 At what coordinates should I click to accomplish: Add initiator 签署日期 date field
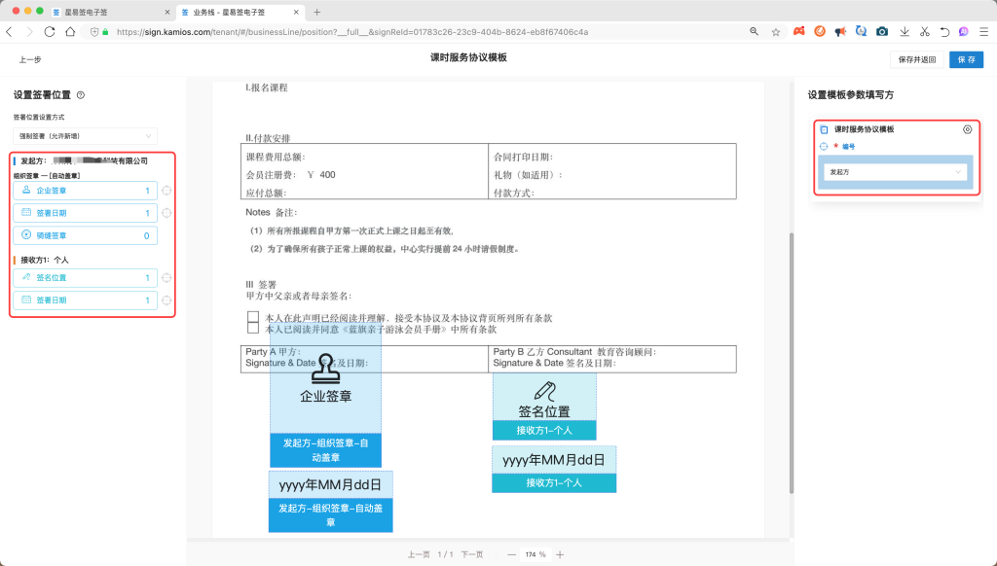click(86, 213)
